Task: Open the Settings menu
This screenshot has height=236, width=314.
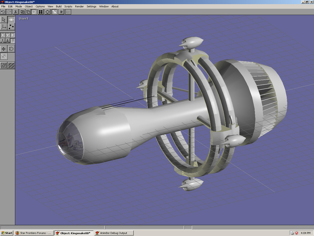Action: pyautogui.click(x=91, y=6)
